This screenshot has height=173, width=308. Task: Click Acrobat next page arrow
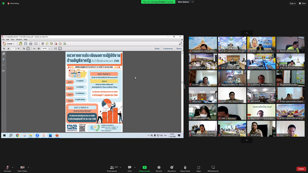(x=8, y=48)
